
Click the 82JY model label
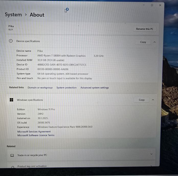tap(11, 30)
